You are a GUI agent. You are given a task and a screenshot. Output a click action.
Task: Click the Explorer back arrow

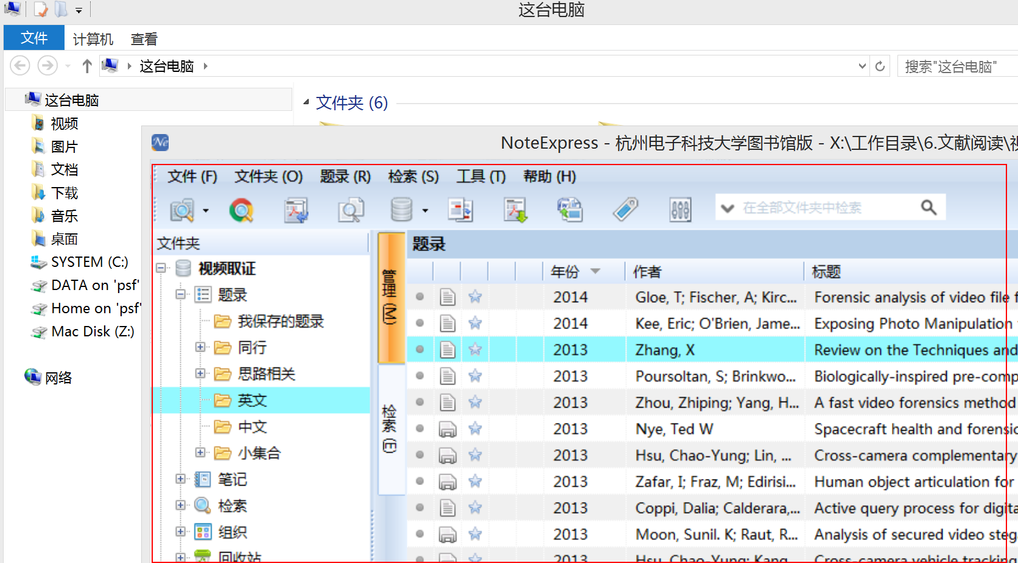[x=19, y=65]
